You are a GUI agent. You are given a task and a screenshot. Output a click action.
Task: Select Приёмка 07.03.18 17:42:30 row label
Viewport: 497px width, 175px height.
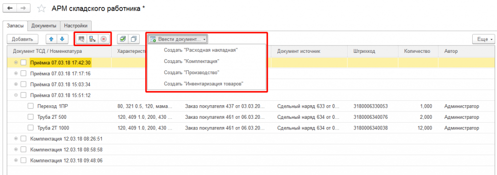point(61,63)
